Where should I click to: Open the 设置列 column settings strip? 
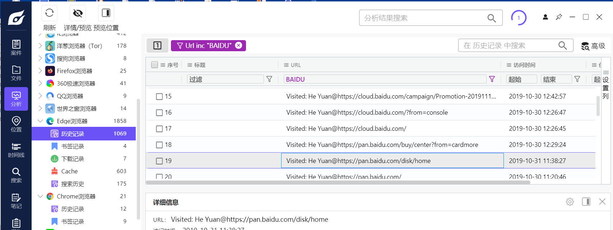[605, 85]
